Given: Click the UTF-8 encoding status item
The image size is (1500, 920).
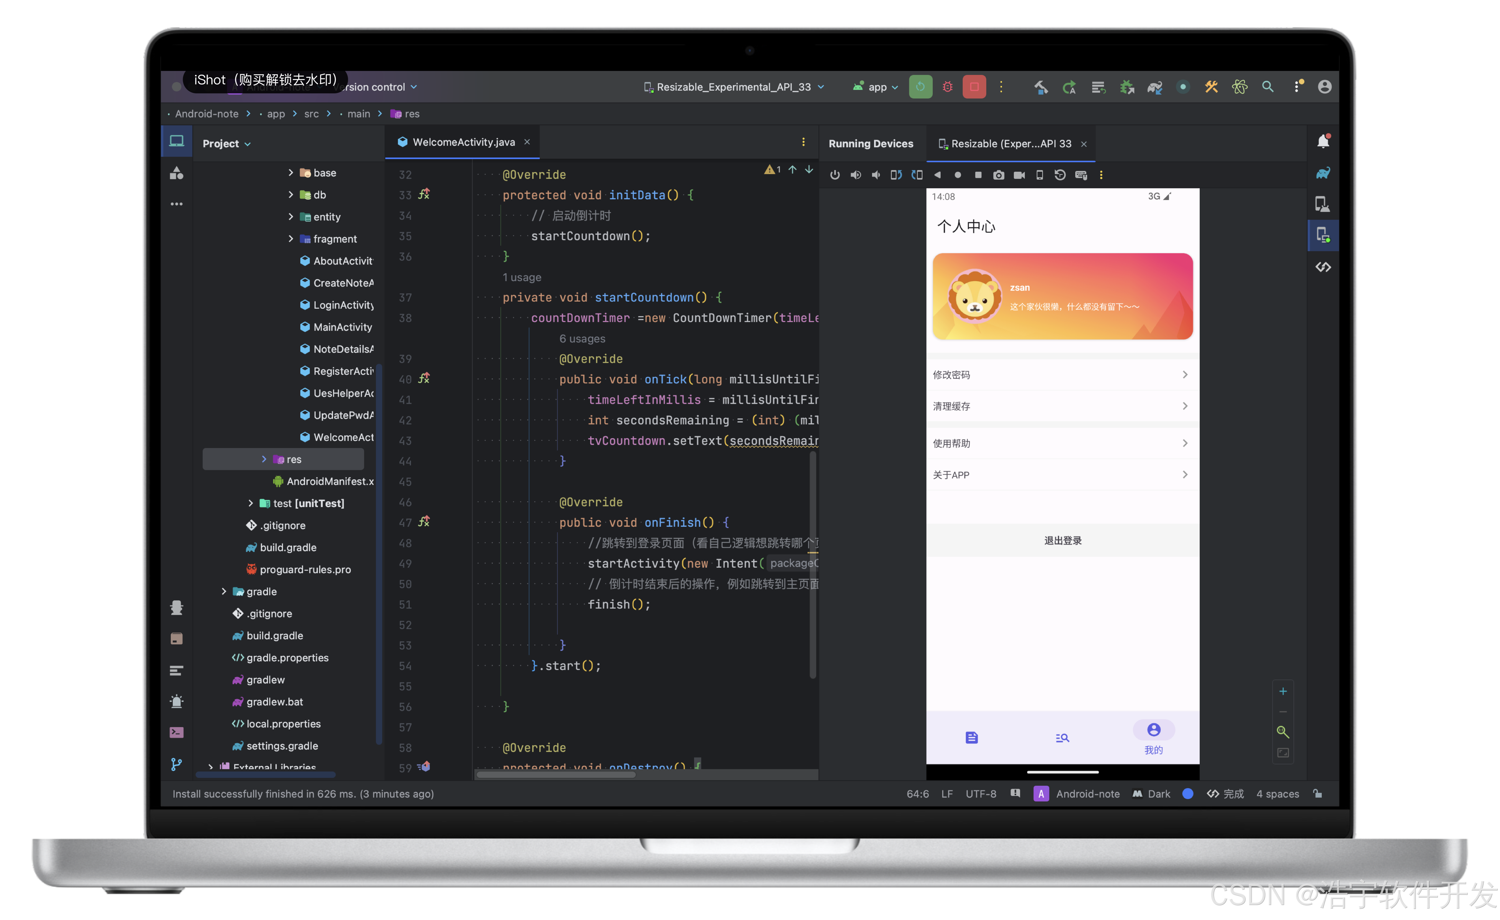Looking at the screenshot, I should click(981, 794).
